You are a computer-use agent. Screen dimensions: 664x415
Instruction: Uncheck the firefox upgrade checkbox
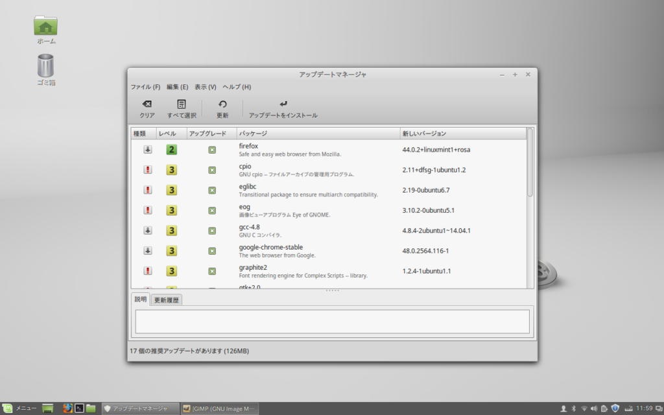coord(211,149)
